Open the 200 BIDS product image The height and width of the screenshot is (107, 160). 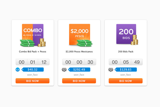click(127, 35)
